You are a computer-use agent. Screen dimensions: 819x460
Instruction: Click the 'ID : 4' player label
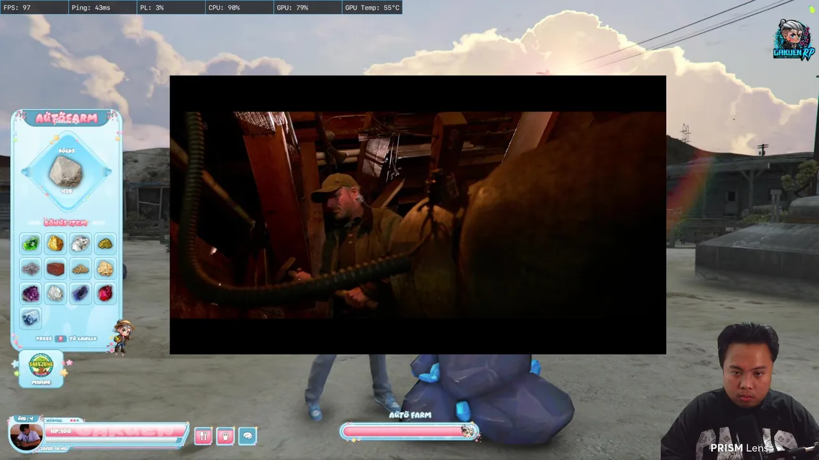(26, 419)
